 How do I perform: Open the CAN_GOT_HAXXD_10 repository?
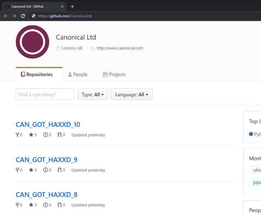[48, 124]
